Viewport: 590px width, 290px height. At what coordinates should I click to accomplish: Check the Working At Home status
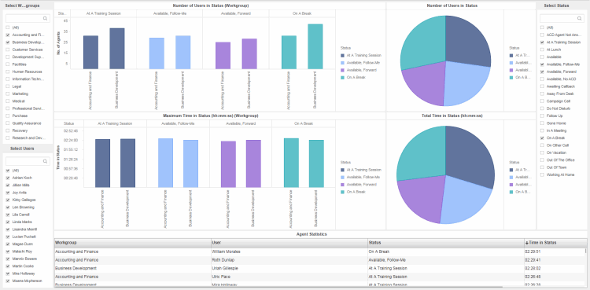(542, 175)
